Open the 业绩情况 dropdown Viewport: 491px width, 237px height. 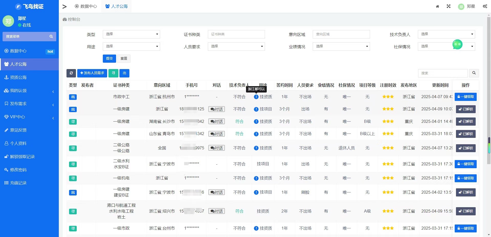pos(341,46)
